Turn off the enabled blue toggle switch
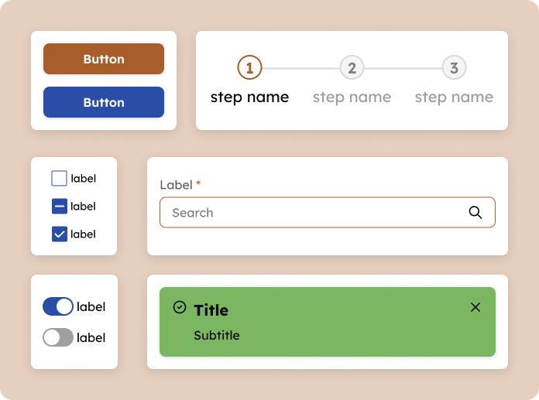Image resolution: width=539 pixels, height=400 pixels. [58, 306]
